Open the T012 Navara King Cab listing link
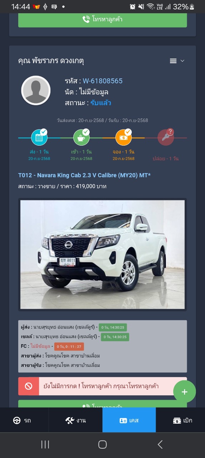 pyautogui.click(x=85, y=175)
